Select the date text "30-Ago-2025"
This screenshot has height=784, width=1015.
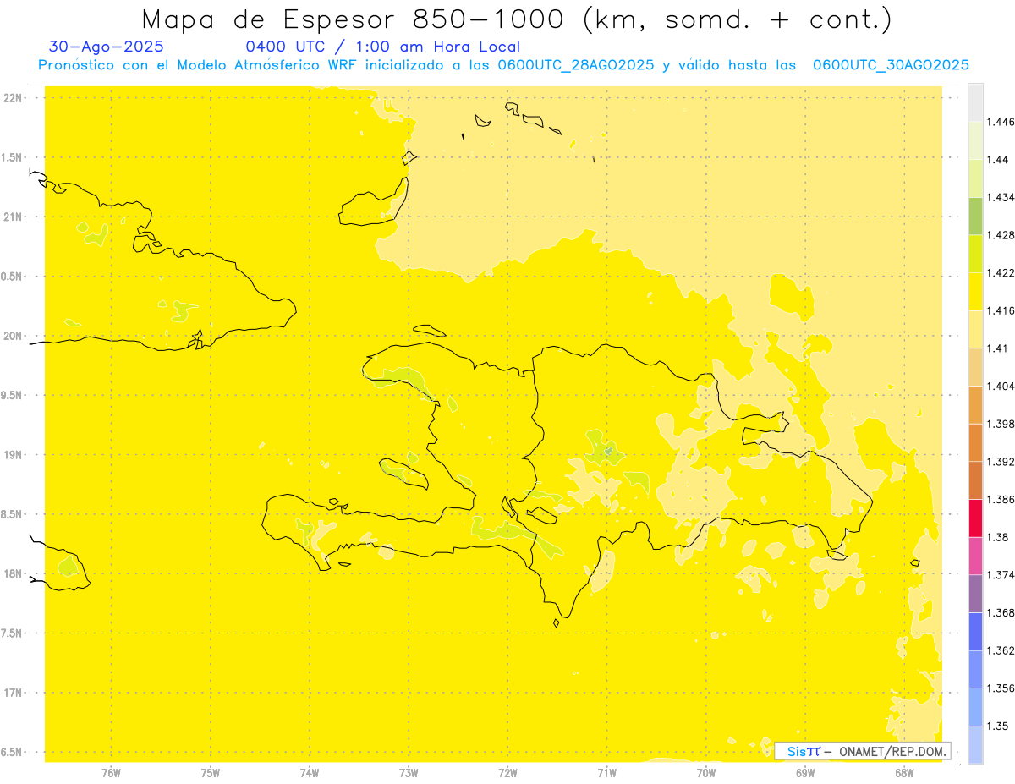[x=107, y=47]
